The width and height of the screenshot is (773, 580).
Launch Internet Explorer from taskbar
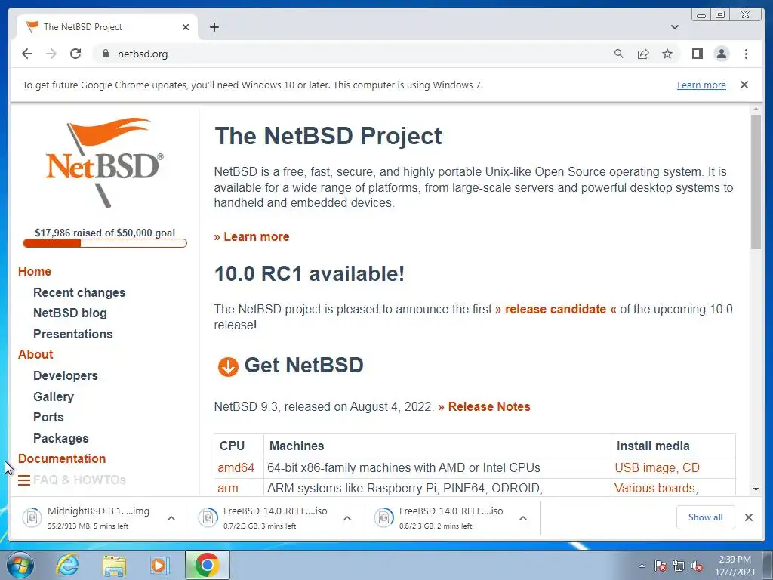click(x=67, y=565)
